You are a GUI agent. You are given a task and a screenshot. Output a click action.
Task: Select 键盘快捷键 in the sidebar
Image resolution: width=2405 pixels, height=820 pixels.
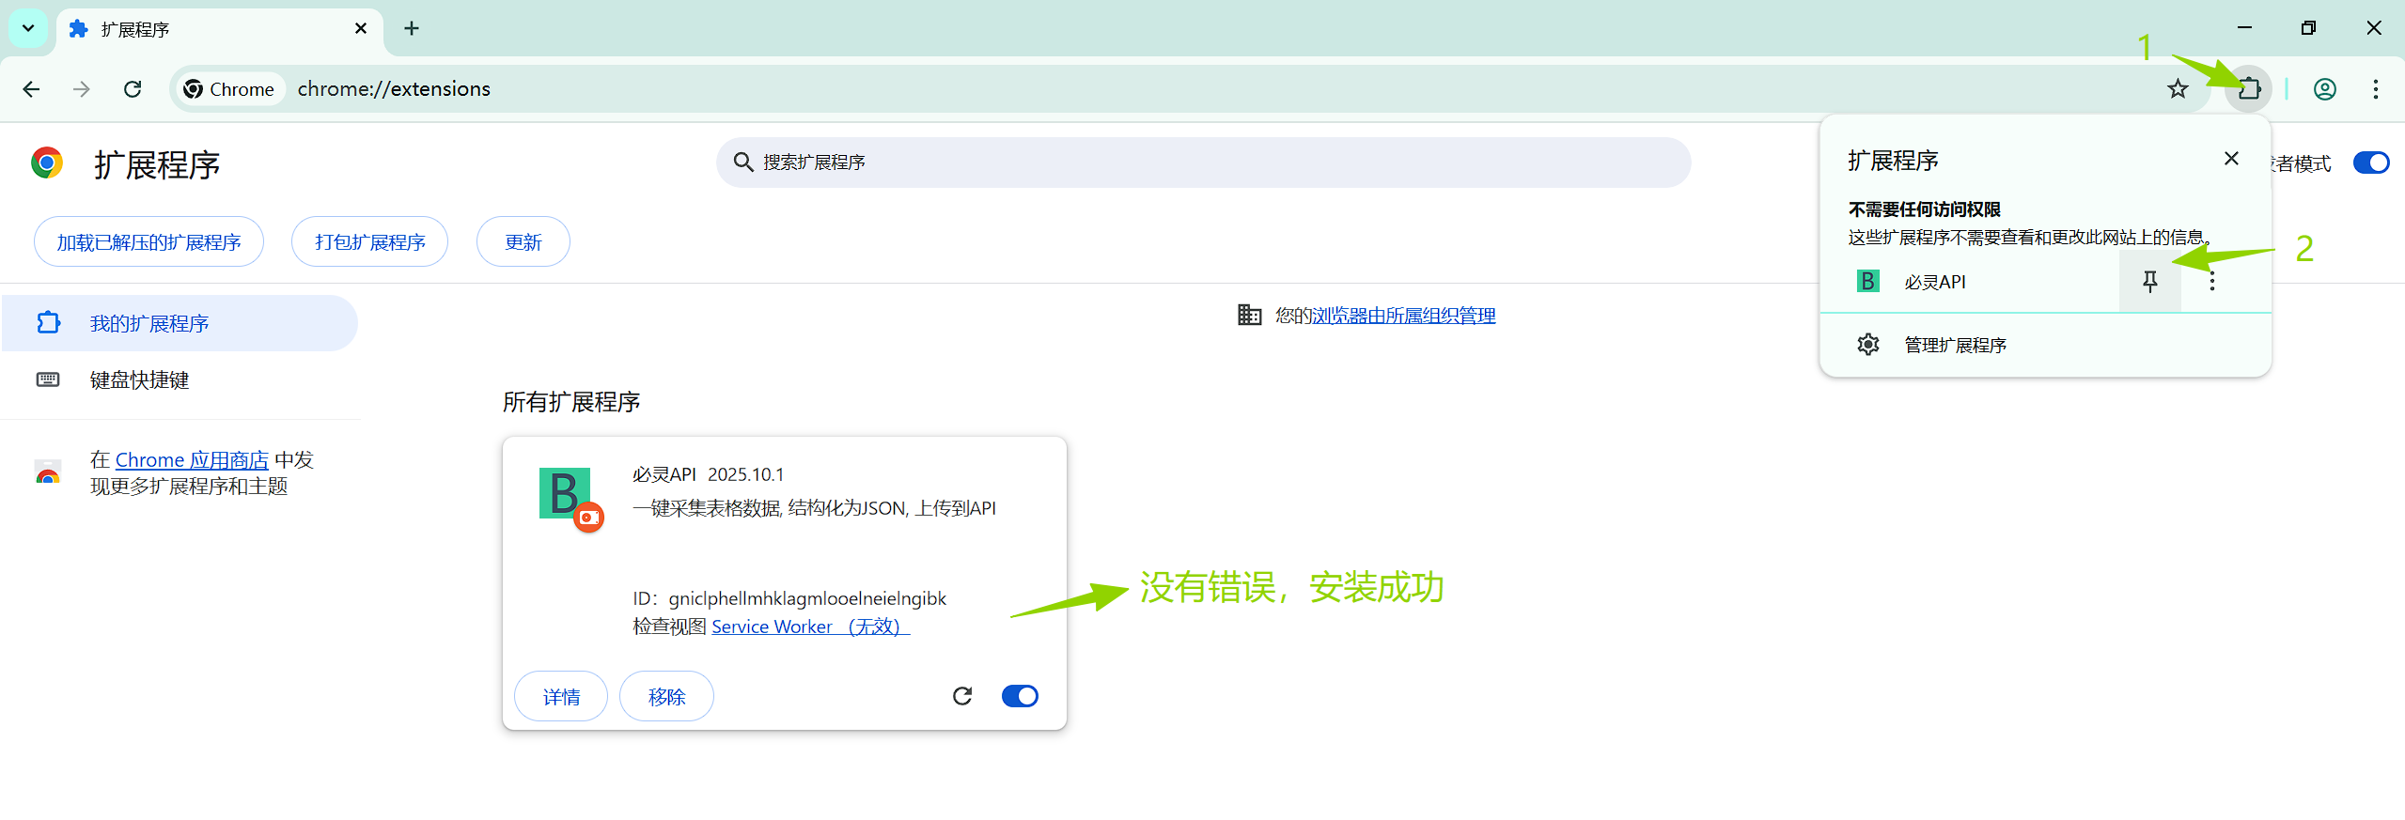pyautogui.click(x=139, y=379)
